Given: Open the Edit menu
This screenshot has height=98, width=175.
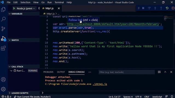Looking at the screenshot, I should tap(15, 2).
